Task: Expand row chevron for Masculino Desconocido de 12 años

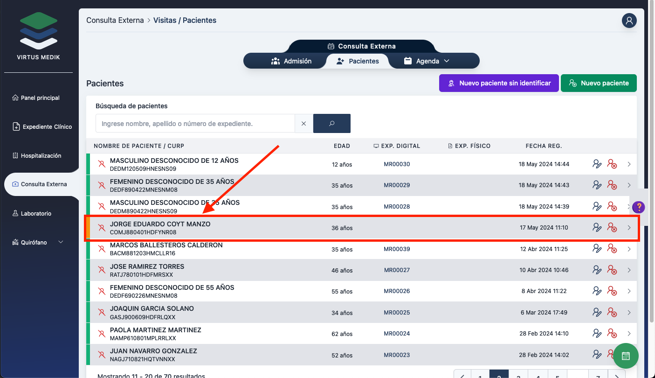Action: tap(629, 164)
